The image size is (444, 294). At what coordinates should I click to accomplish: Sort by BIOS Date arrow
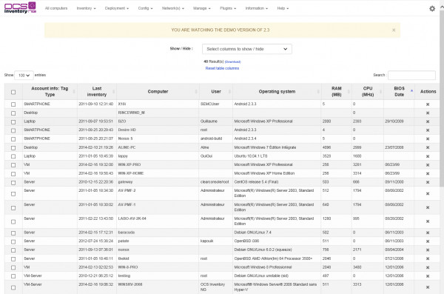pyautogui.click(x=411, y=90)
